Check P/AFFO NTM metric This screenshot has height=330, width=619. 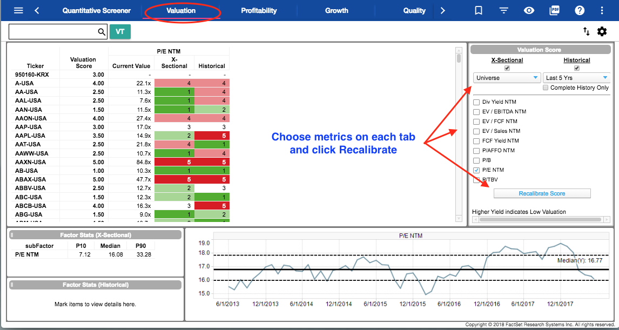pos(476,150)
